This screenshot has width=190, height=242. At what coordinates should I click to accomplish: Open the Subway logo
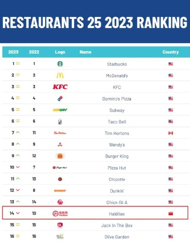click(x=60, y=110)
